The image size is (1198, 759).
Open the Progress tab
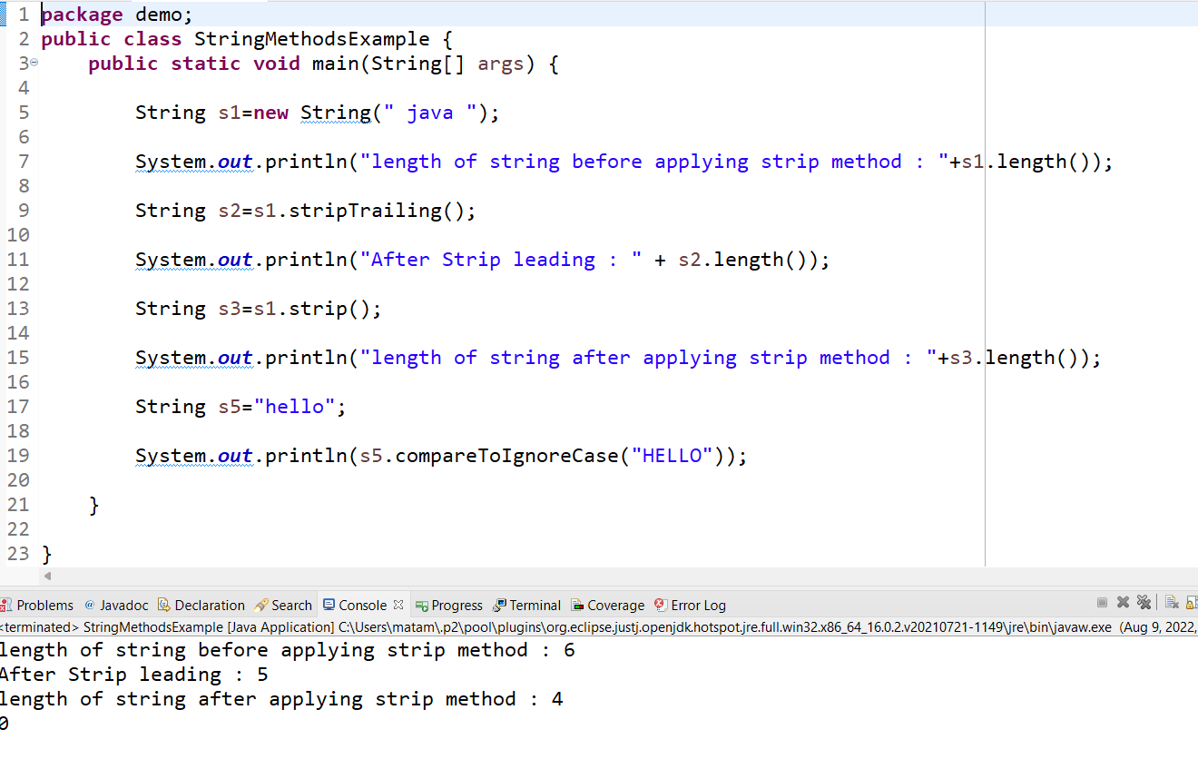point(449,606)
